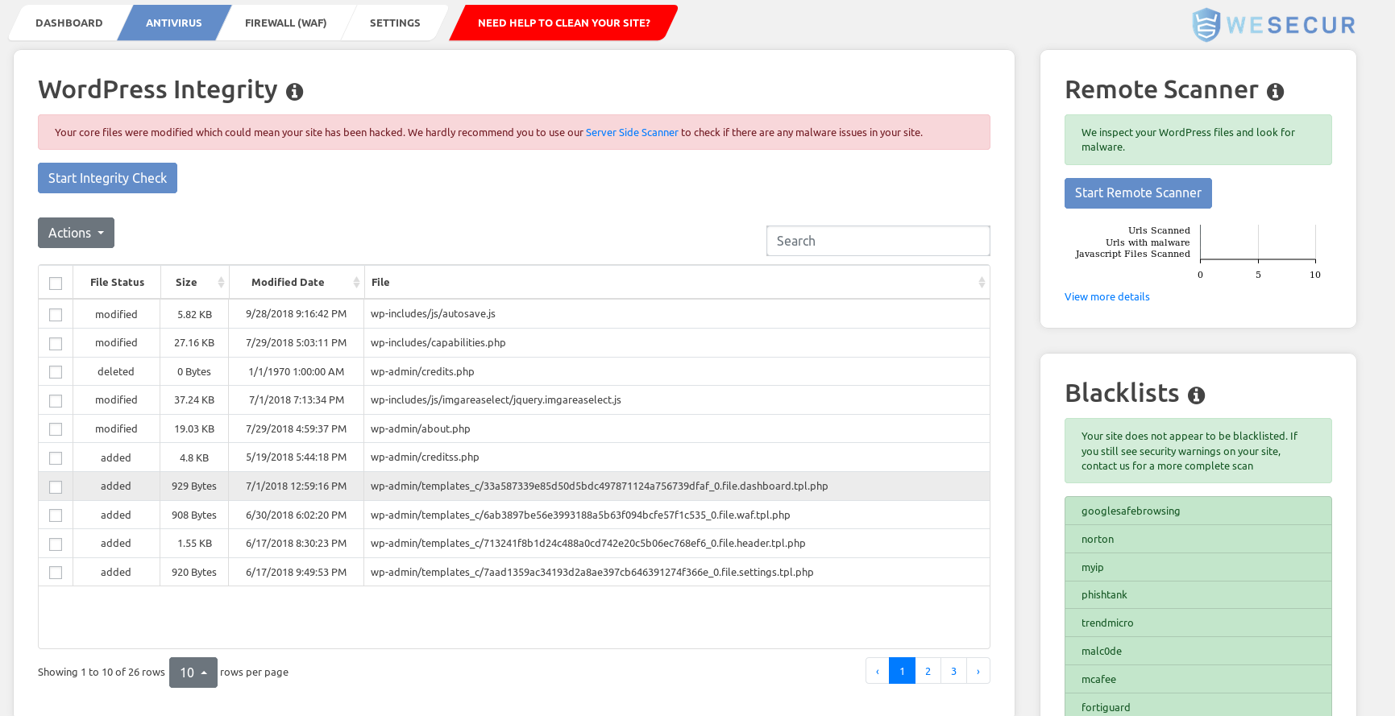Click file name wp-admin/credits.php
The image size is (1395, 716).
(422, 372)
